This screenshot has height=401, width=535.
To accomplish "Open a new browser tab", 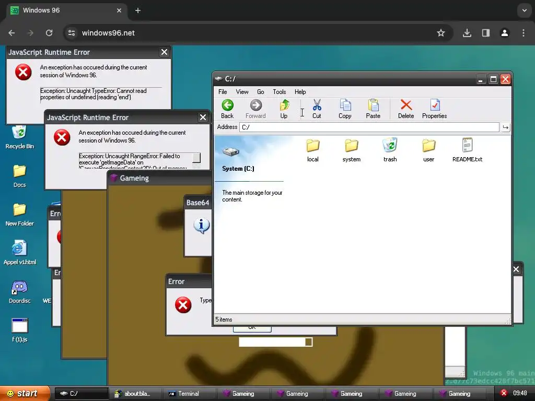I will [x=138, y=10].
